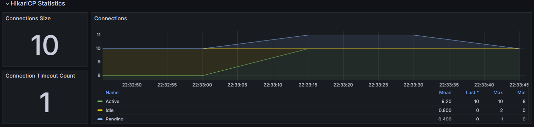Click the 22:33:00 time axis label

(x=202, y=84)
